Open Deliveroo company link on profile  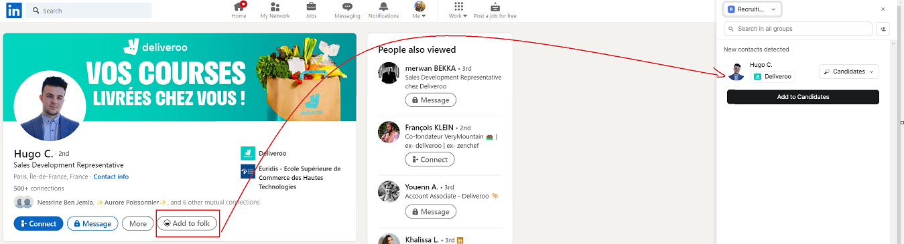(x=272, y=153)
